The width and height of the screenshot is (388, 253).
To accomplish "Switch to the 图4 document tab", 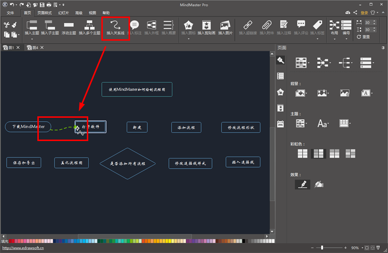I will 33,47.
